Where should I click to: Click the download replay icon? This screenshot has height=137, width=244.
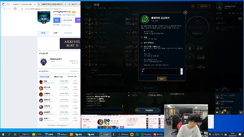coord(193,6)
